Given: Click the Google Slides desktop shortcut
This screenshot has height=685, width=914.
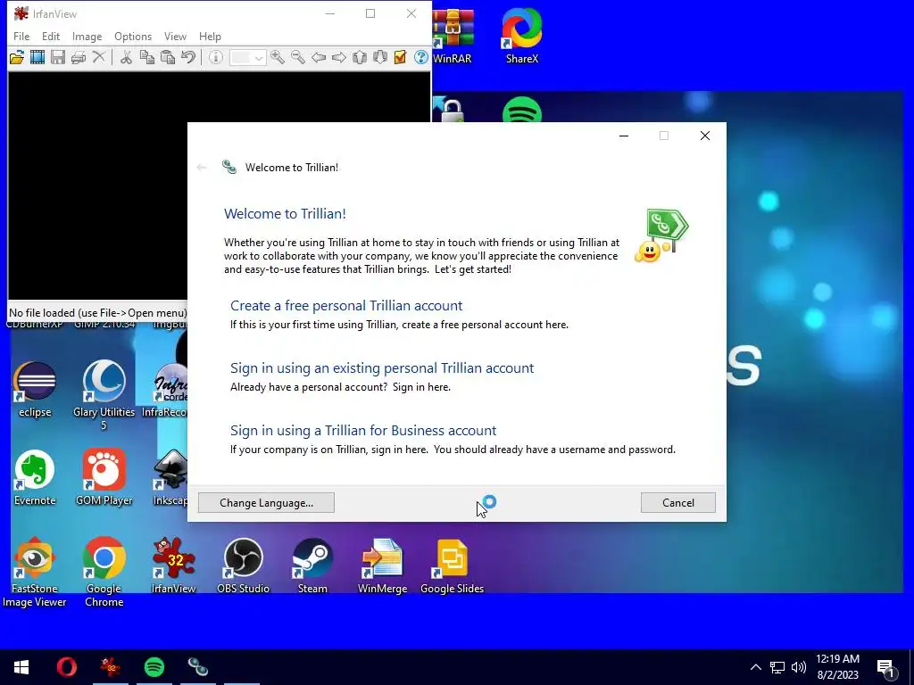Looking at the screenshot, I should (452, 565).
